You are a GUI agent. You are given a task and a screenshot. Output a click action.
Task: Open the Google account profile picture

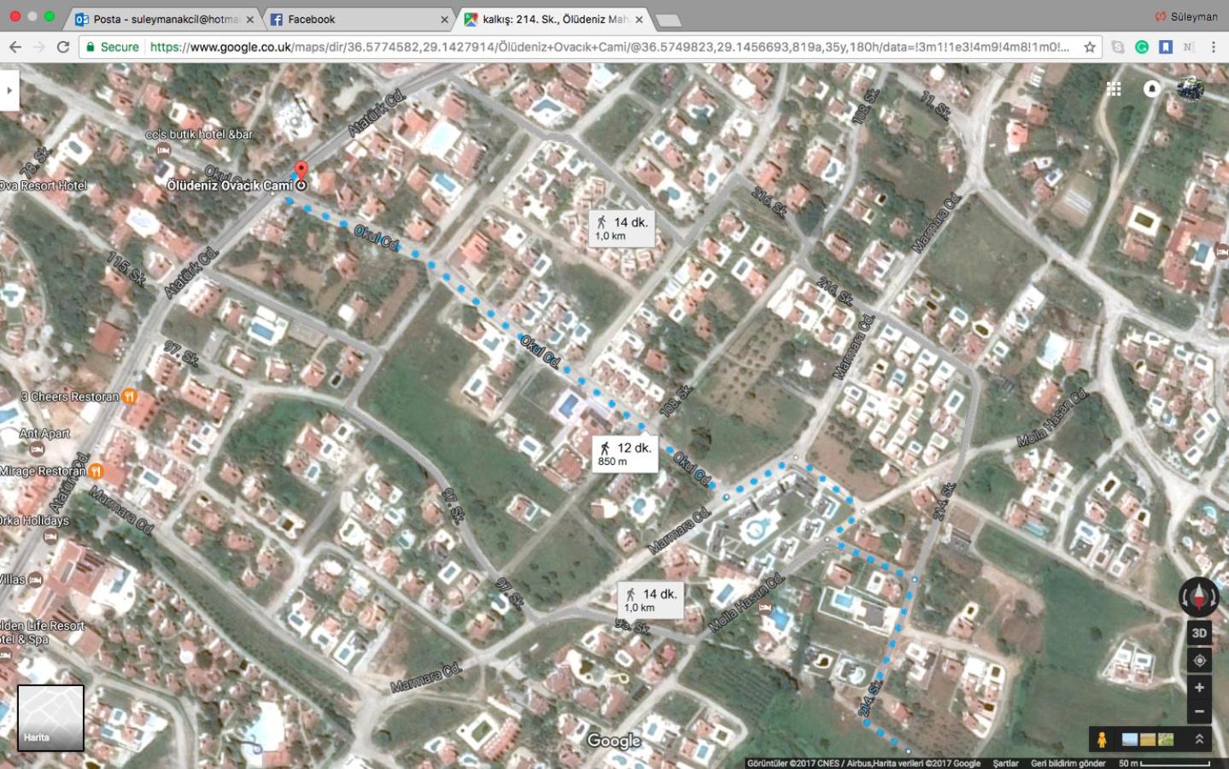coord(1191,89)
